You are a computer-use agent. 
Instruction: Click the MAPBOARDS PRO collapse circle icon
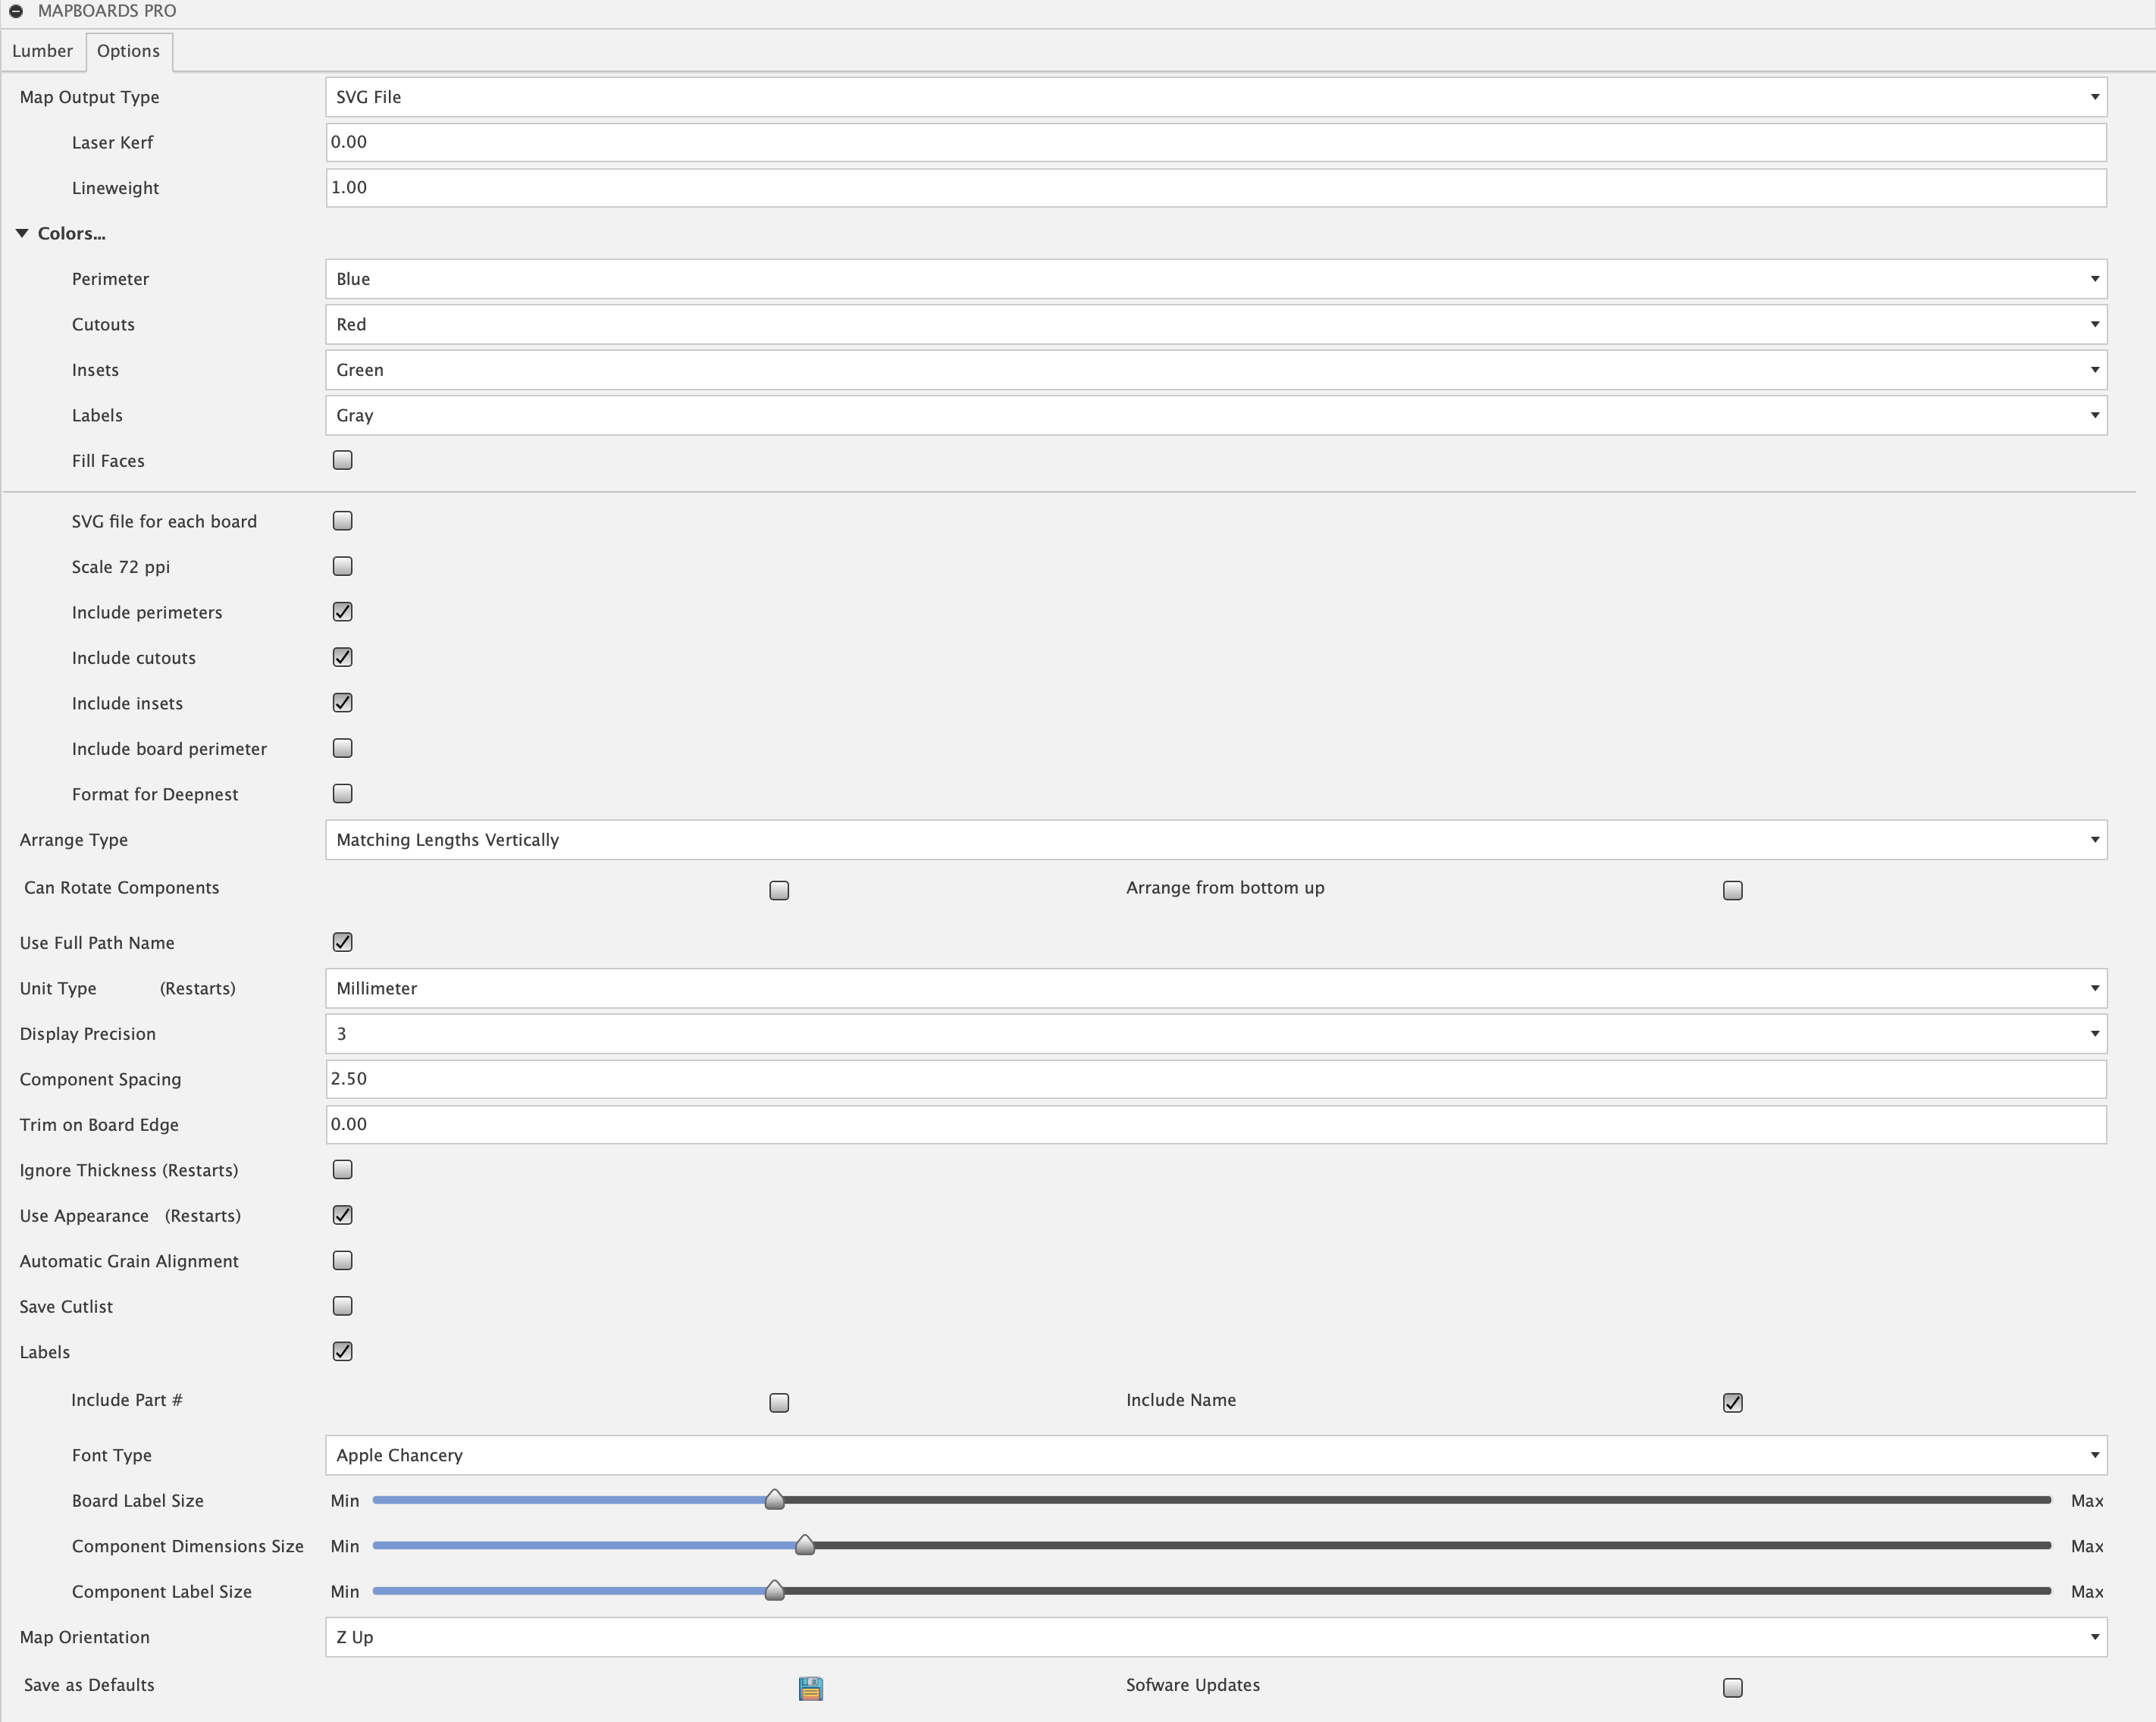[x=16, y=11]
